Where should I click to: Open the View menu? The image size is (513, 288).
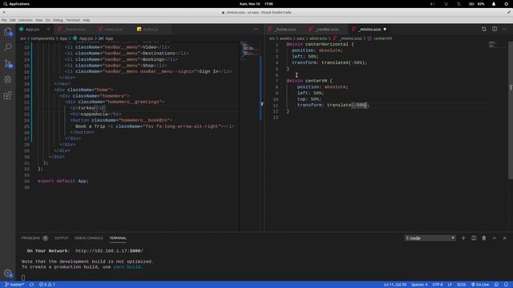39,20
